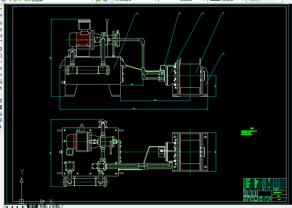The height and width of the screenshot is (208, 292).
Task: Switch to the 布局1 layout tab
Action: (44, 206)
